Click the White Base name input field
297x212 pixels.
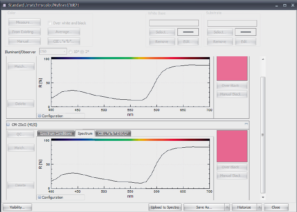point(174,23)
